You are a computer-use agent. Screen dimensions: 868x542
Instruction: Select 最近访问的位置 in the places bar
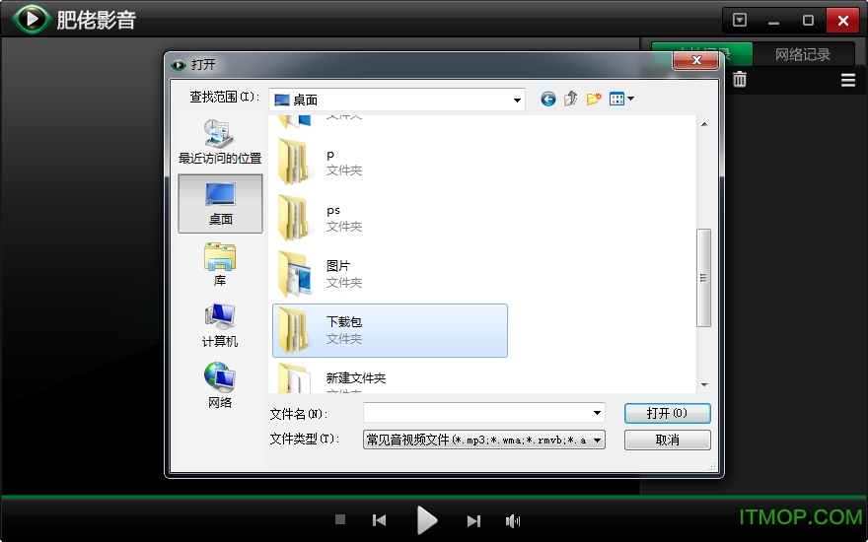220,142
